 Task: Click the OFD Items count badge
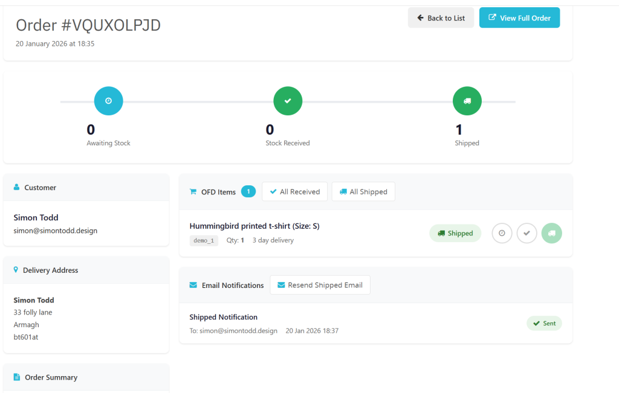pyautogui.click(x=248, y=191)
